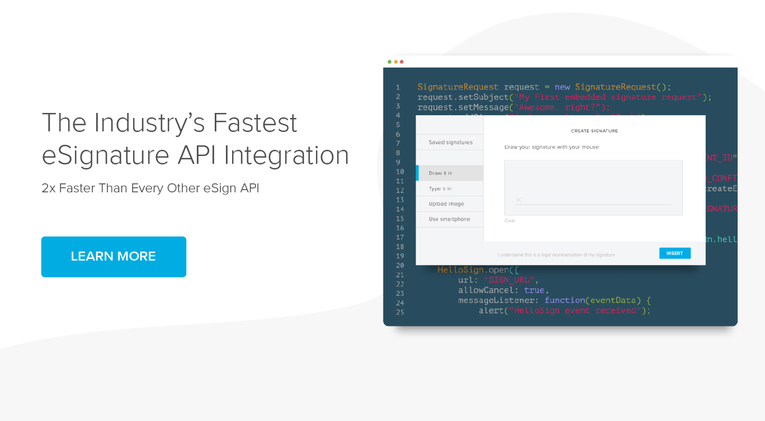Click "SignatureRequest request = new" code line

click(x=544, y=87)
